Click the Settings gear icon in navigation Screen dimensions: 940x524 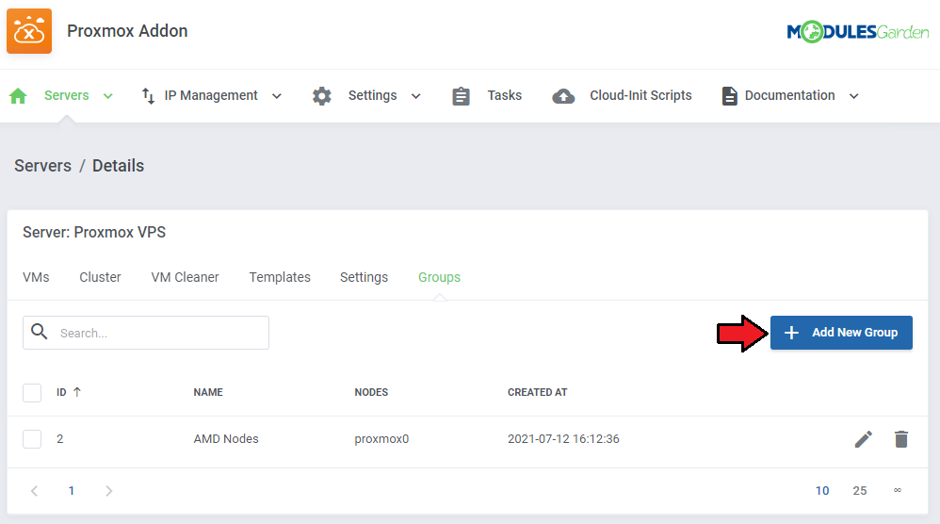tap(322, 96)
